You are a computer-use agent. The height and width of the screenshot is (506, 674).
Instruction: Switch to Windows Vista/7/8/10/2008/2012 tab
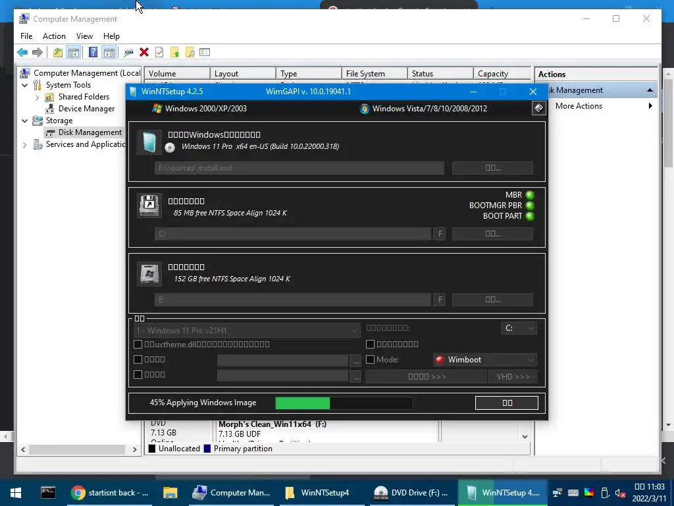point(423,109)
